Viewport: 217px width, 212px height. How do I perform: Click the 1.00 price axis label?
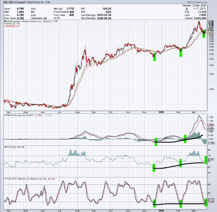point(211,74)
